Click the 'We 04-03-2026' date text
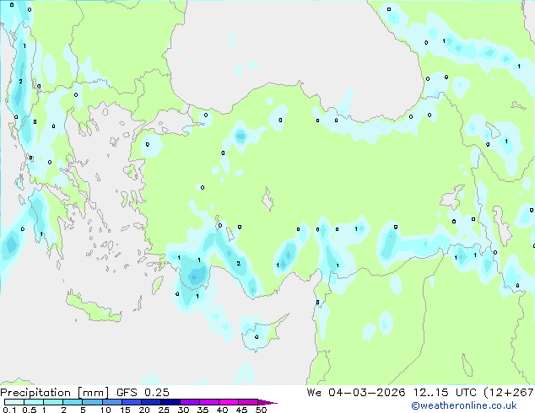The image size is (535, 413). click(x=356, y=393)
